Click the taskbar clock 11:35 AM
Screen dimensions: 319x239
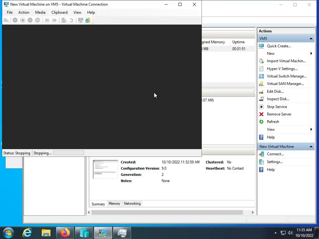pyautogui.click(x=304, y=230)
